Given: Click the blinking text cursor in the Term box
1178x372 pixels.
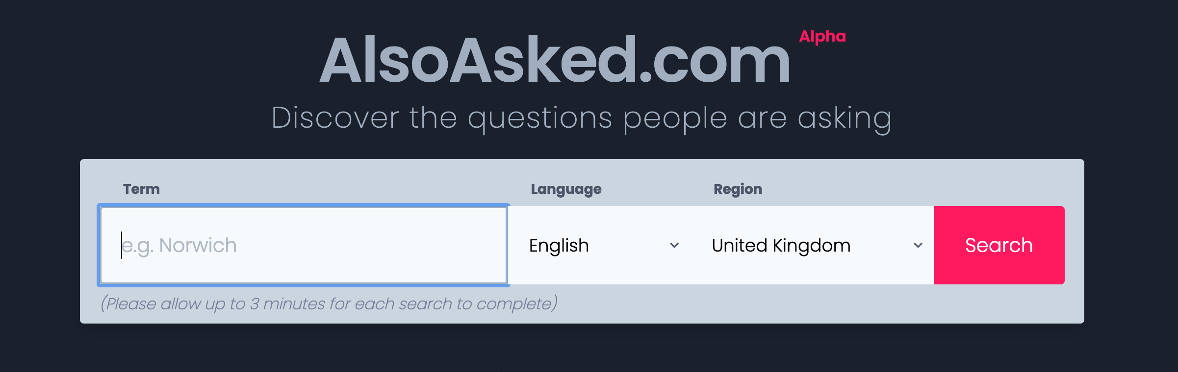Looking at the screenshot, I should click(122, 245).
